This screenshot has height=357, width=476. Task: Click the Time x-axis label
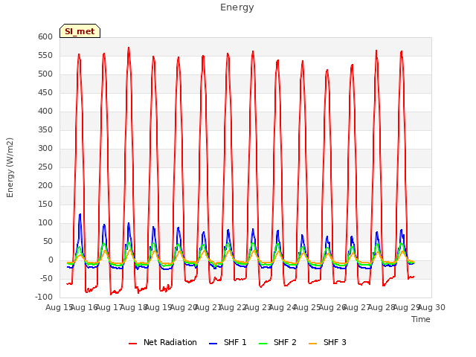pyautogui.click(x=421, y=319)
